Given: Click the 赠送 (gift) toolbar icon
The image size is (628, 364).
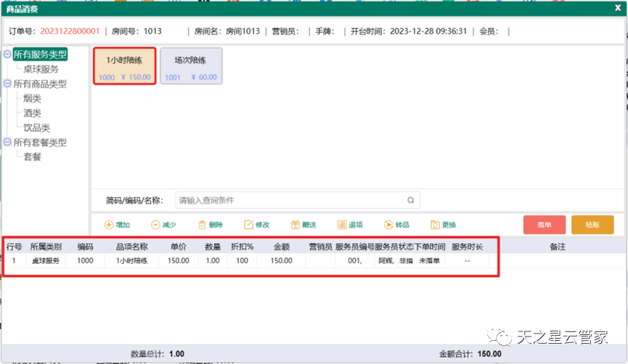Looking at the screenshot, I should coord(295,225).
